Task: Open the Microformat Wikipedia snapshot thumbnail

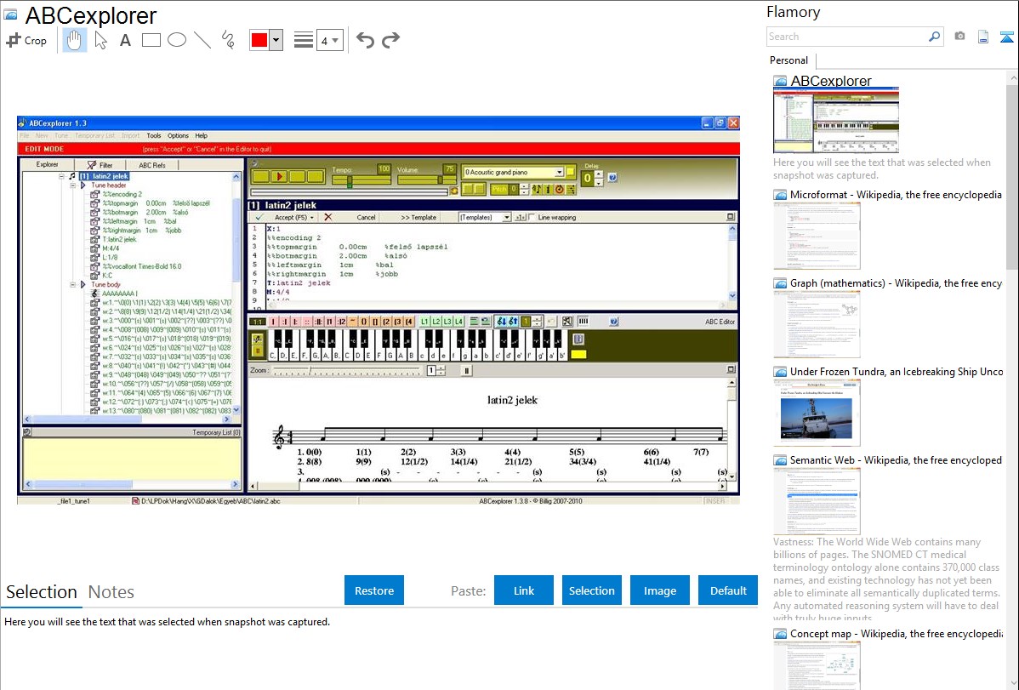Action: click(x=817, y=235)
